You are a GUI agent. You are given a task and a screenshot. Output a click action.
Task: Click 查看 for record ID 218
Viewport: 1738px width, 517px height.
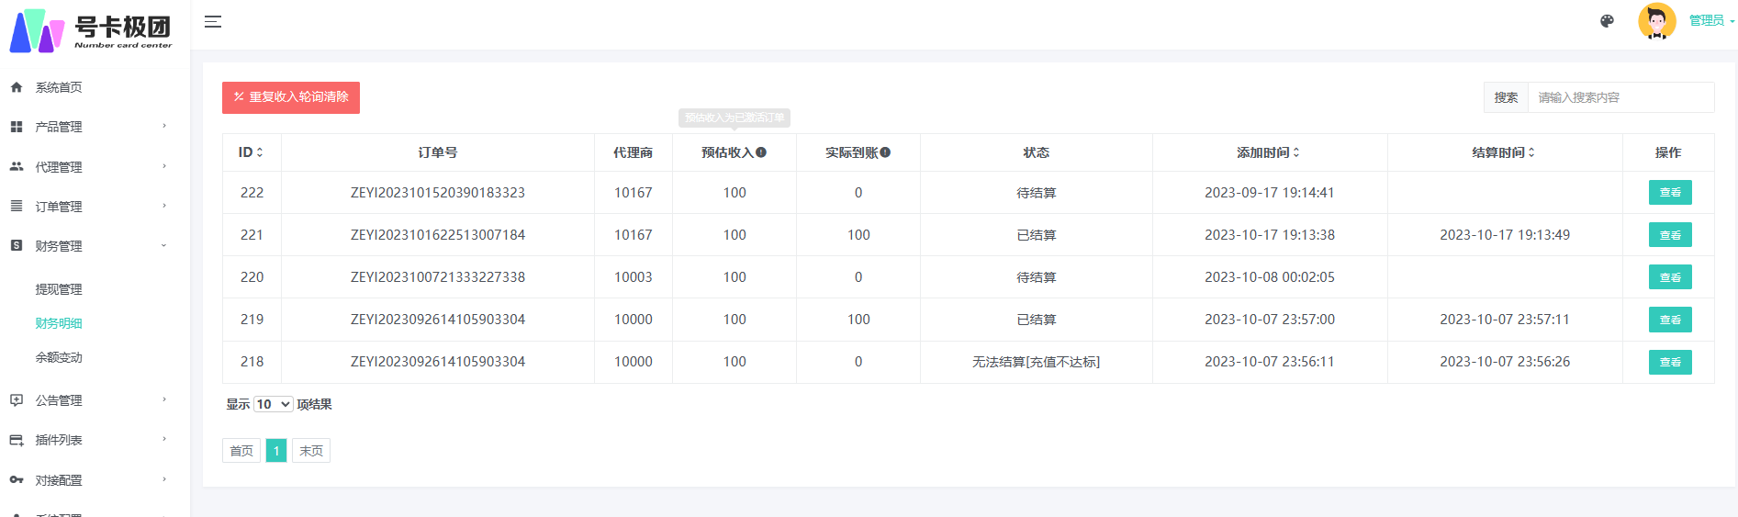pos(1670,362)
